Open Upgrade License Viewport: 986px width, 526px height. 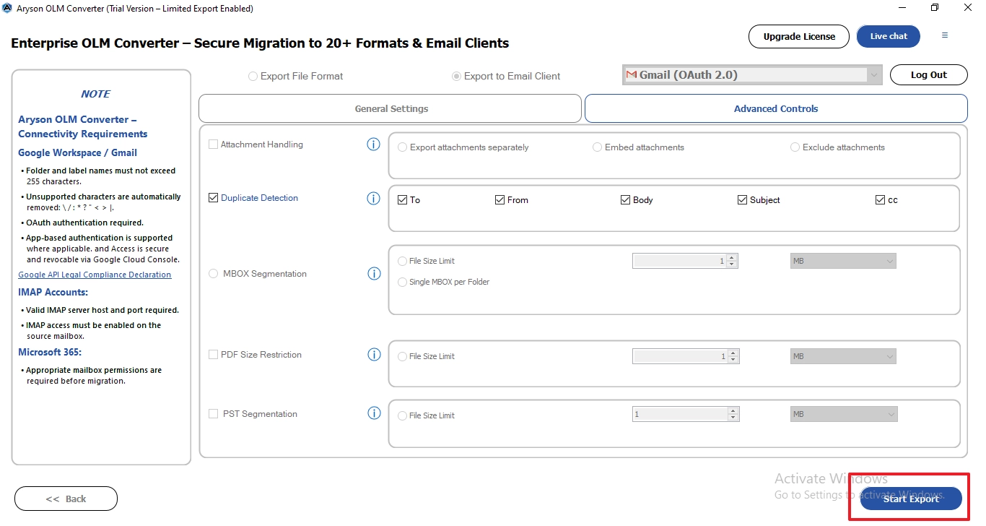pyautogui.click(x=799, y=36)
